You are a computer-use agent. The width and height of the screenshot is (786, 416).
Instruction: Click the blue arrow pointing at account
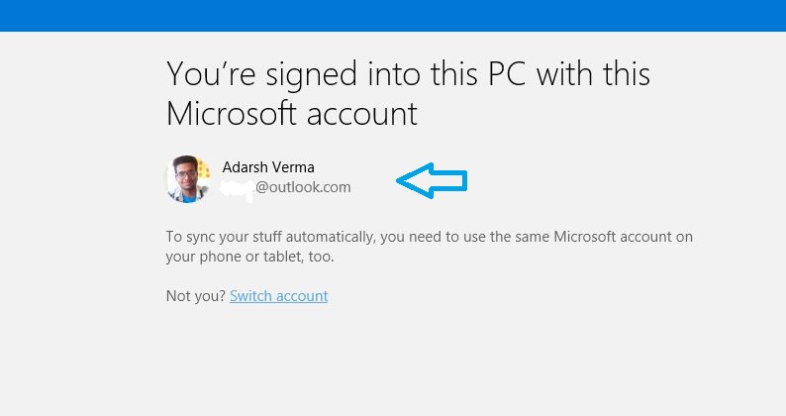[432, 180]
